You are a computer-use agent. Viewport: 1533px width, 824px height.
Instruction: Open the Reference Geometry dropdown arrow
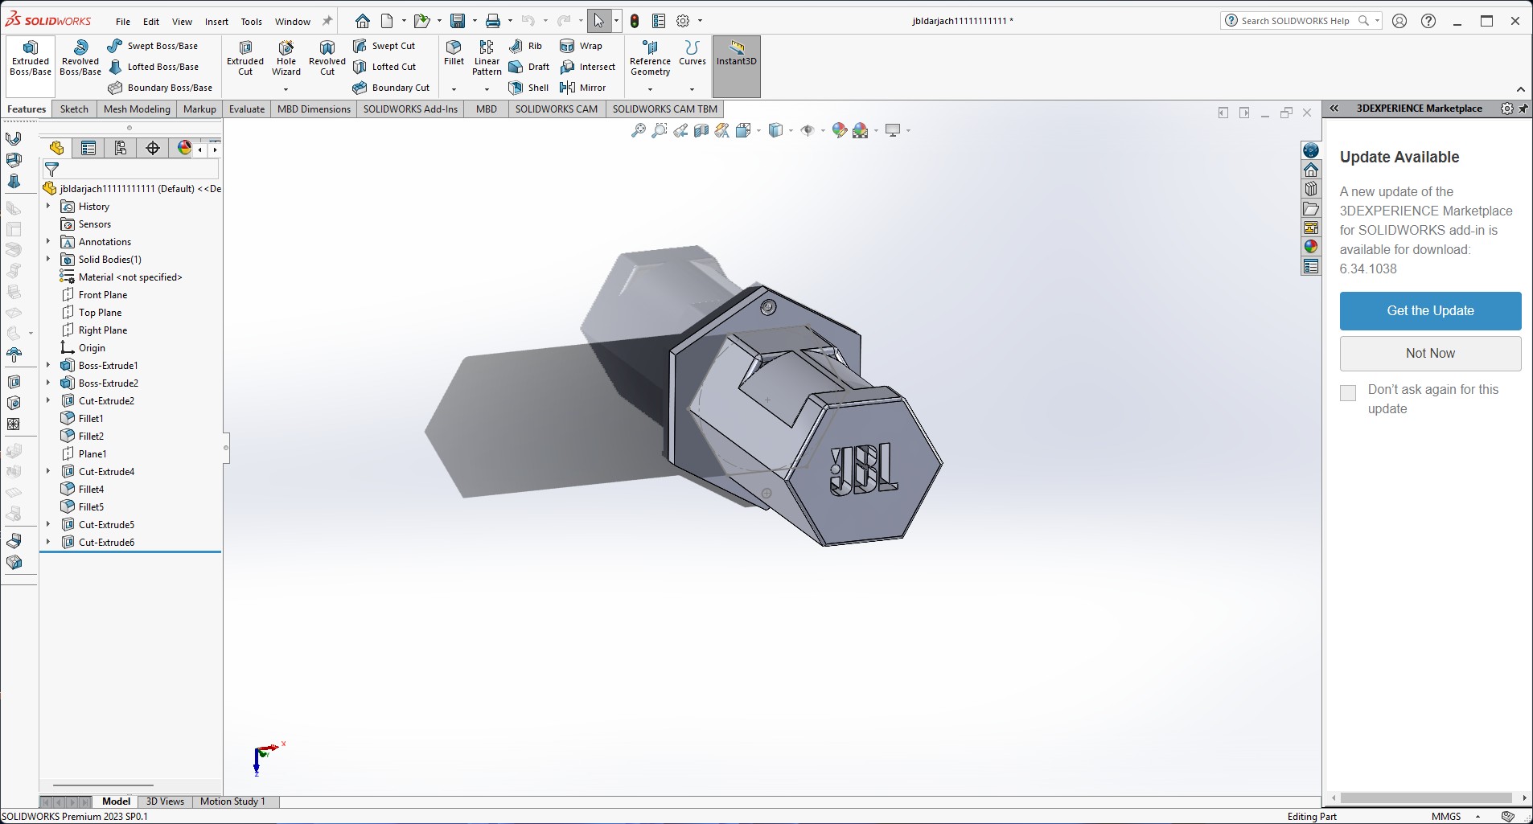pos(650,89)
